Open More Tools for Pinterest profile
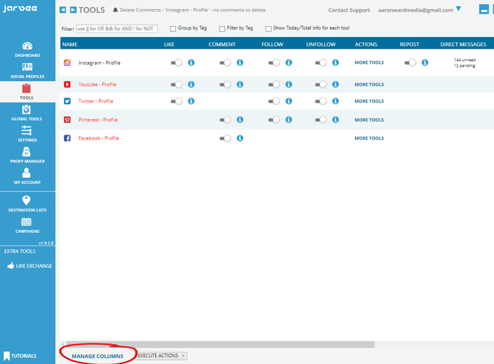 click(369, 120)
